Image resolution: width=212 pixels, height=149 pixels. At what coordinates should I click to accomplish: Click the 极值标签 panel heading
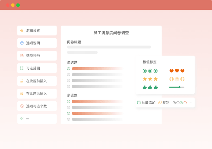[150, 62]
